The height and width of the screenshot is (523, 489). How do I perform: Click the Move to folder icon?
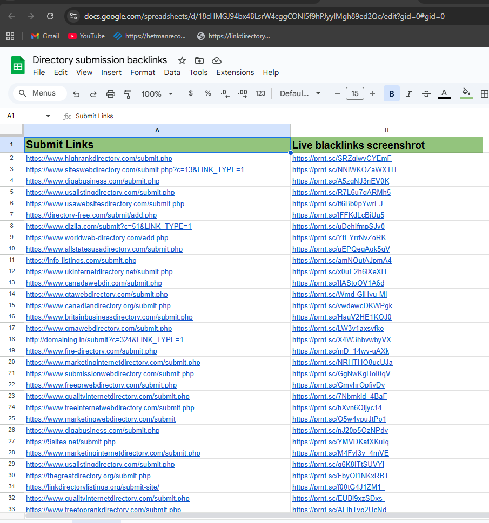[x=199, y=60]
